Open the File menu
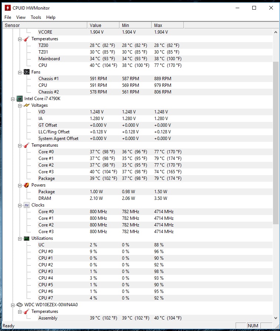This screenshot has height=331, width=280. (8, 17)
